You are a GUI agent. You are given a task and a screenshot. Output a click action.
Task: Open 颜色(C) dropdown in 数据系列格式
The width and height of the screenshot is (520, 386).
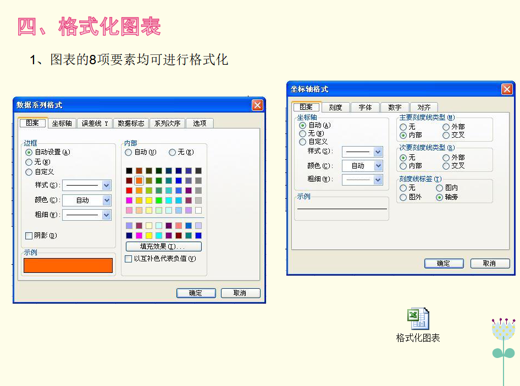(x=106, y=200)
